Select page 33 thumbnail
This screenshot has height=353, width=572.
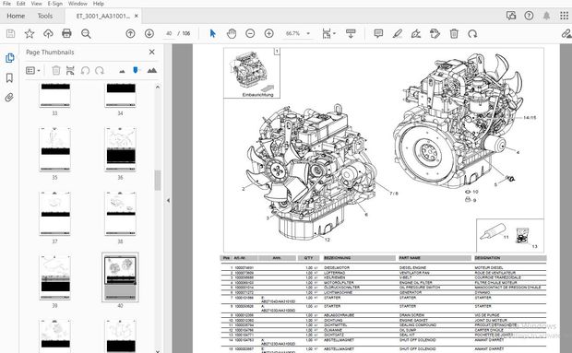[54, 96]
